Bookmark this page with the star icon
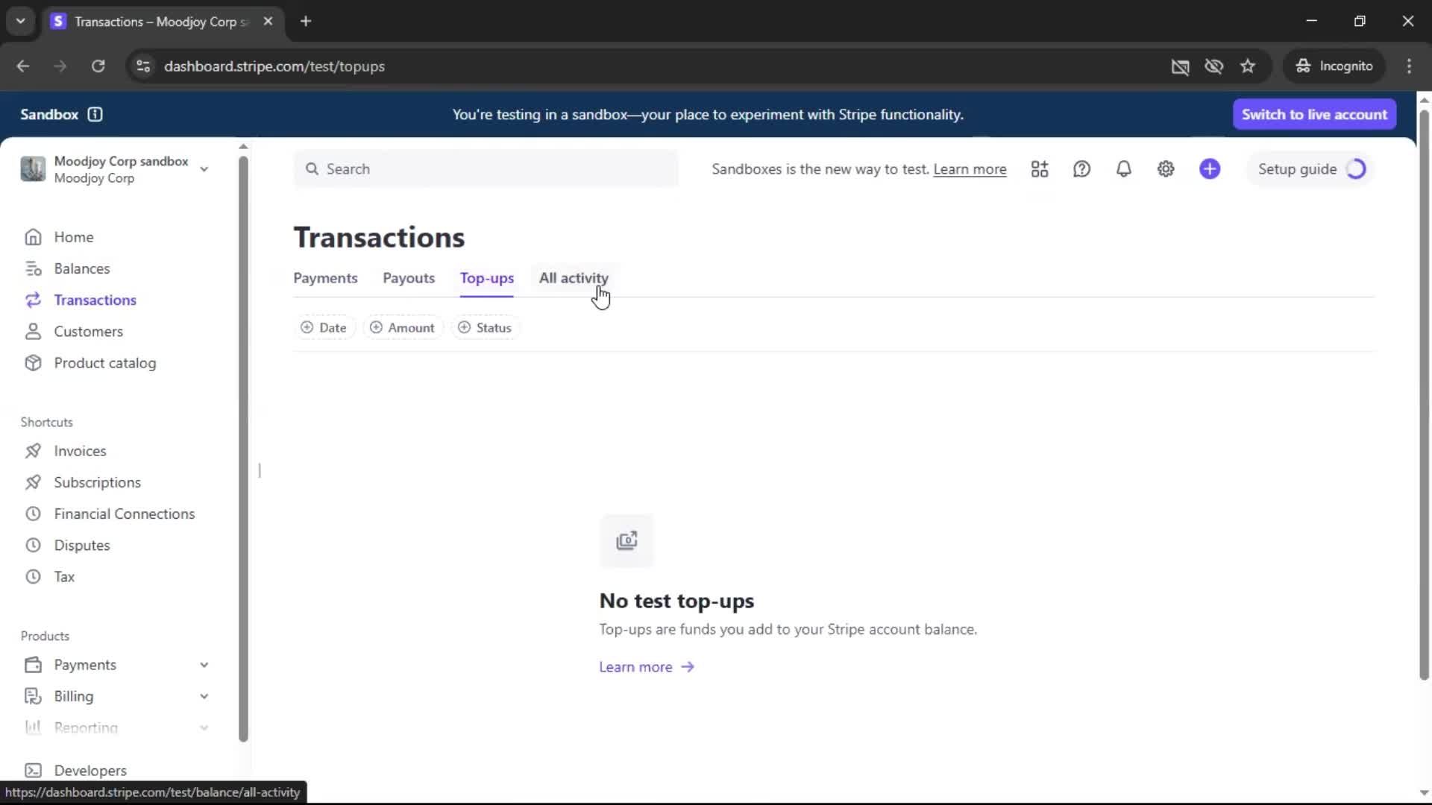 (x=1248, y=66)
